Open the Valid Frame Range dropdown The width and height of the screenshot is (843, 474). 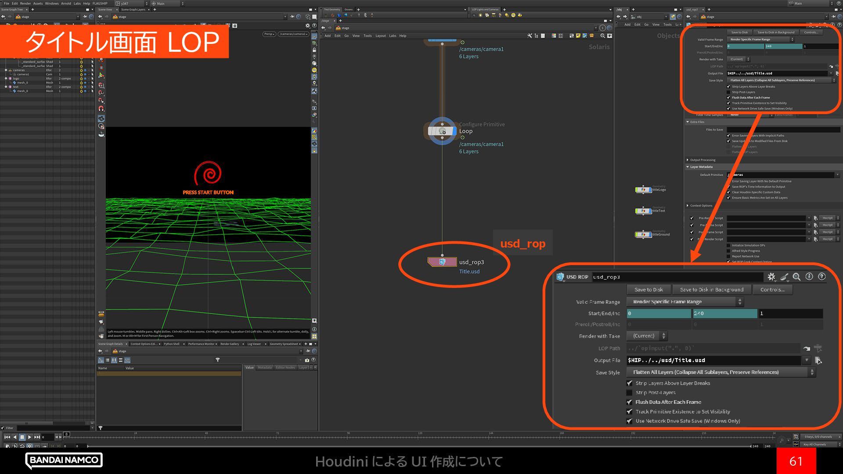[684, 302]
